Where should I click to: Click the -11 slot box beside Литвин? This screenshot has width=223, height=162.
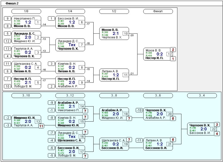[139, 140]
